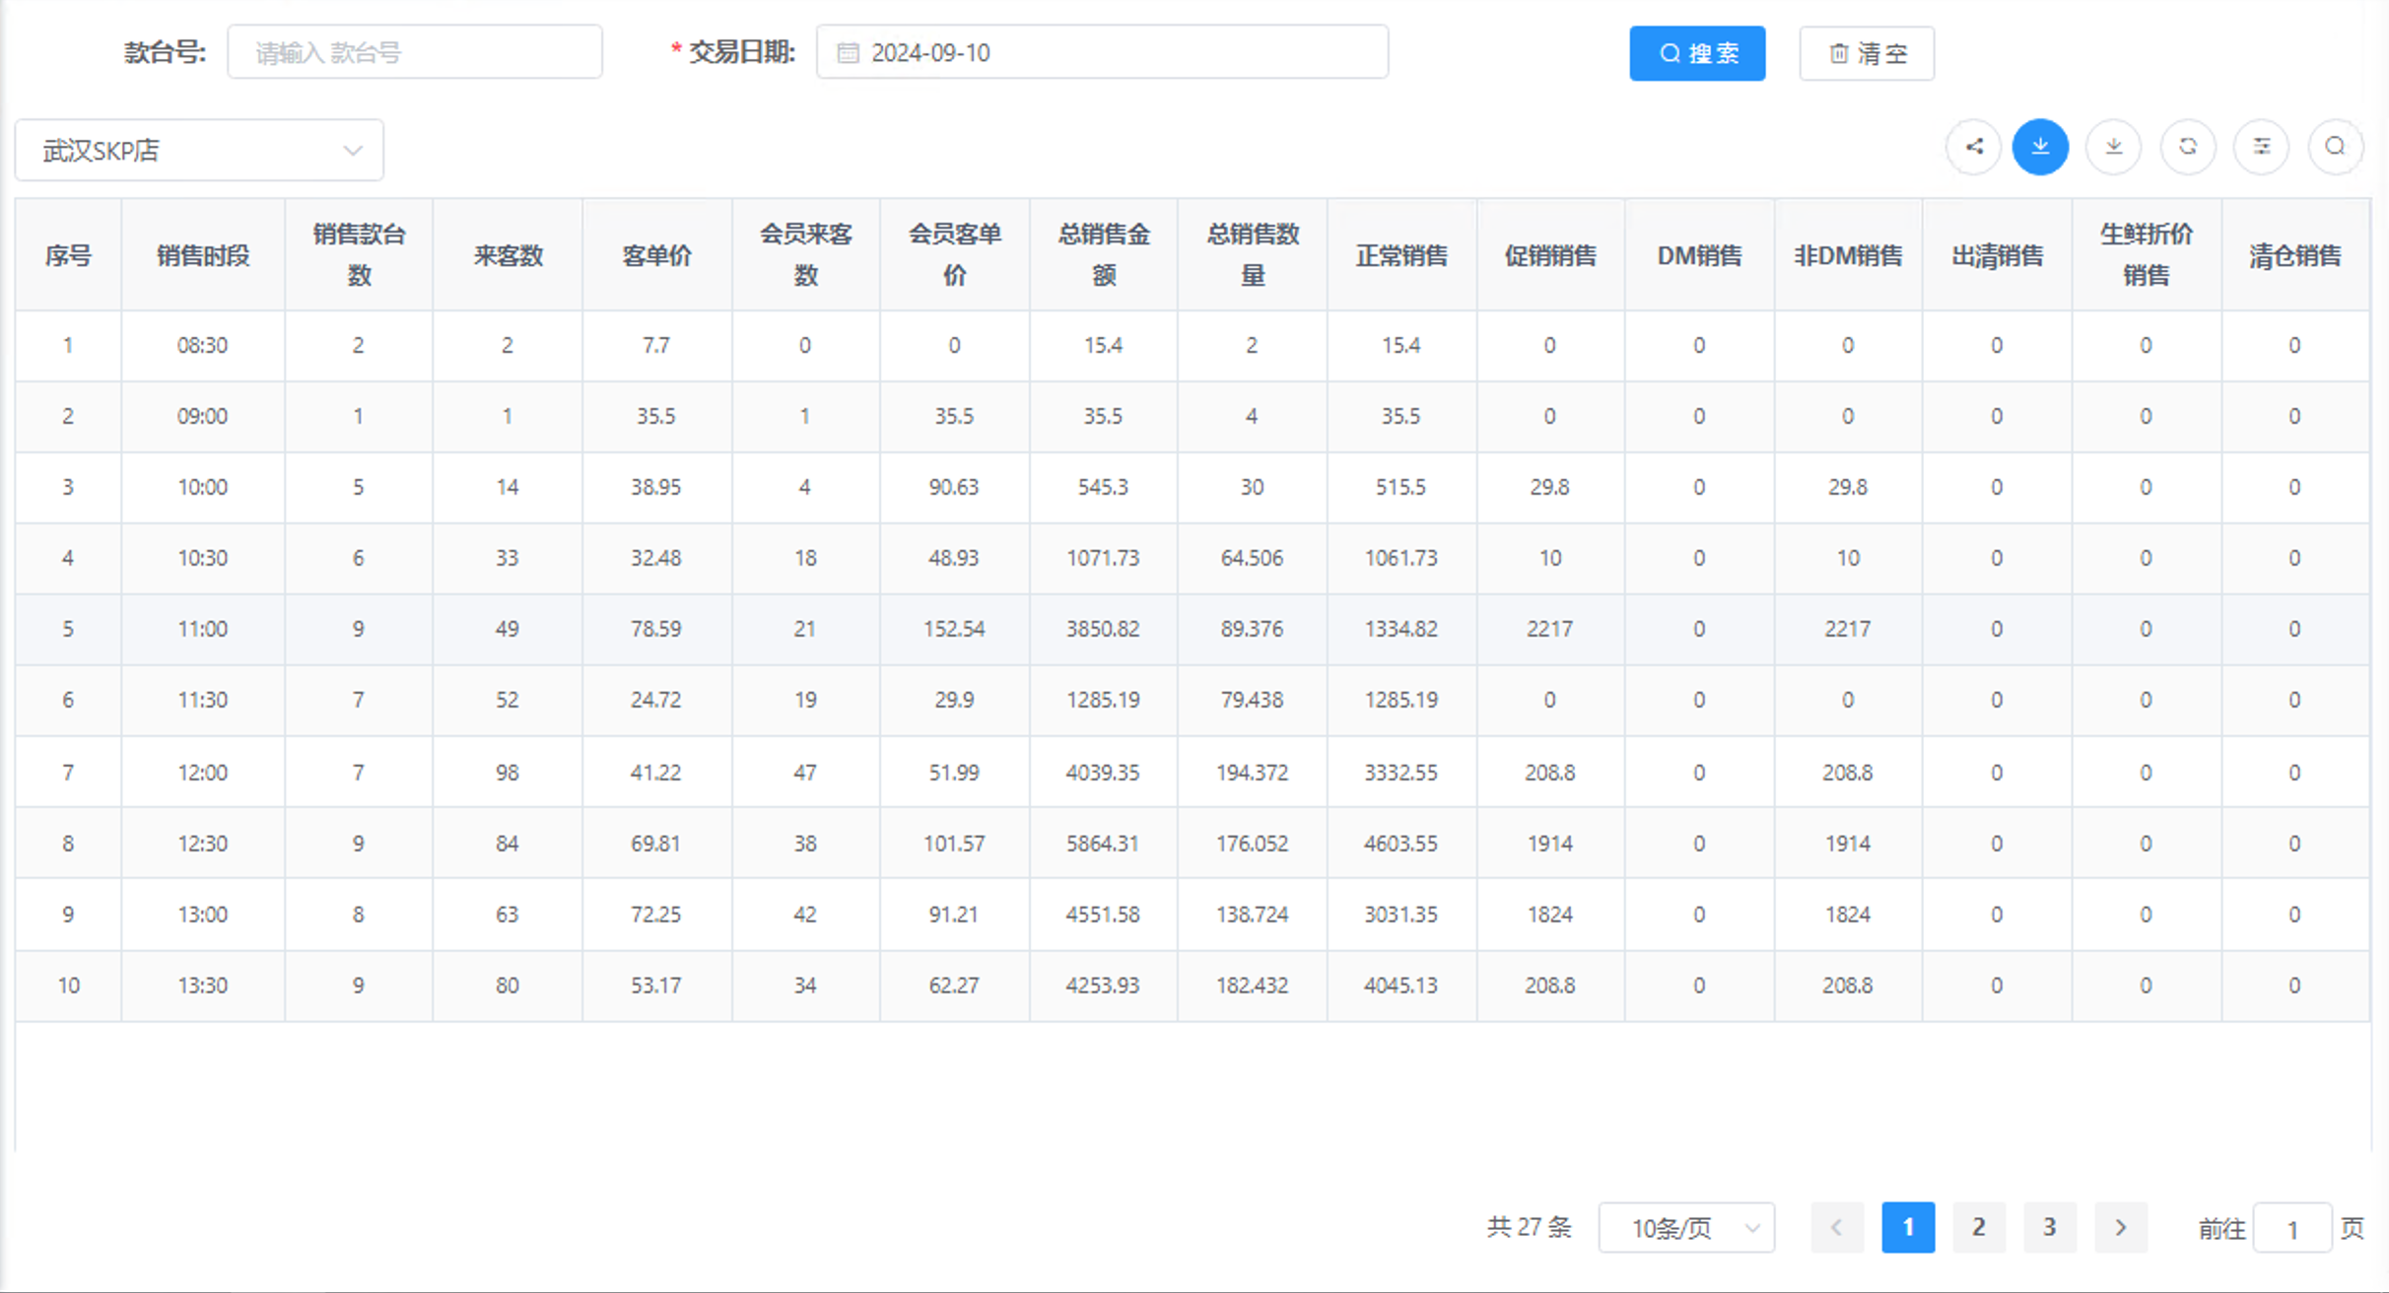Image resolution: width=2389 pixels, height=1293 pixels.
Task: Click the highlighted blue download icon
Action: coord(2041,146)
